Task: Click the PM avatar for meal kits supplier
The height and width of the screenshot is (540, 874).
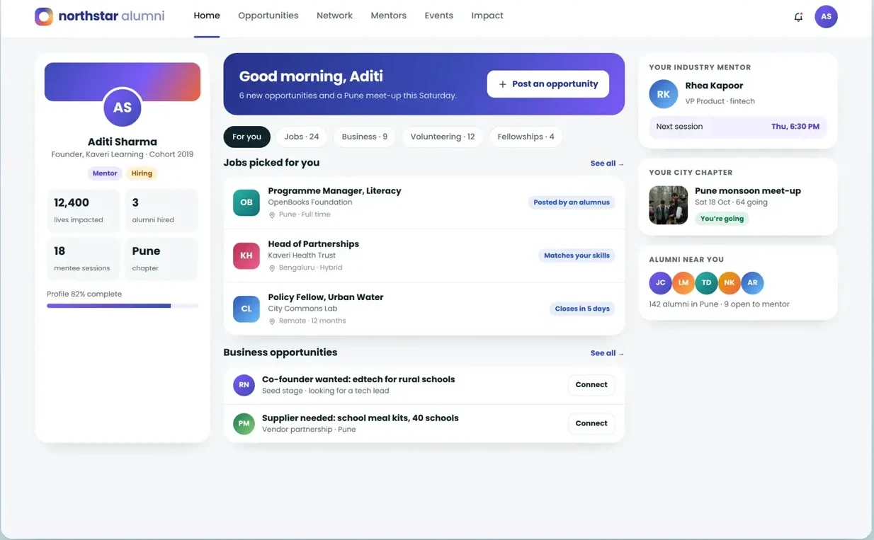Action: point(244,423)
